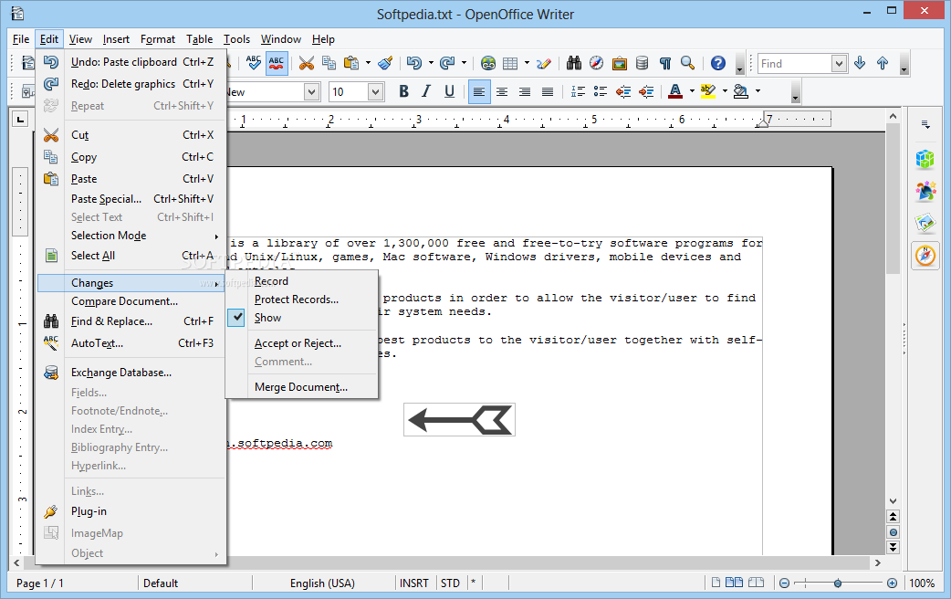Toggle AutoSpellcheck in the toolbar
Screen dimensions: 951x599
277,62
